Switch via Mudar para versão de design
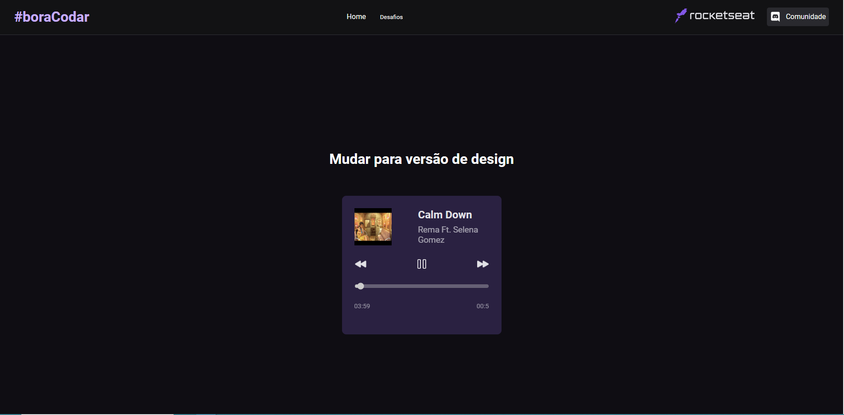 422,159
